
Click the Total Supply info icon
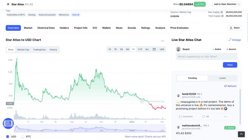[x=222, y=16]
